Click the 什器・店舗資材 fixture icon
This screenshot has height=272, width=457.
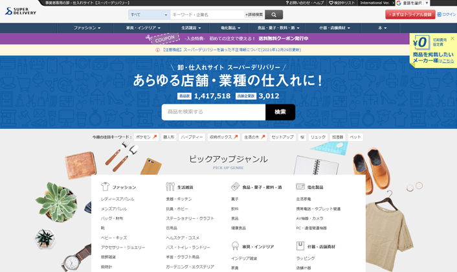click(x=300, y=245)
